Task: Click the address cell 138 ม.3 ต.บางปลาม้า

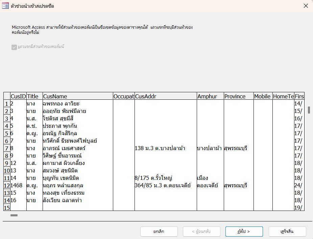Action: [160, 148]
